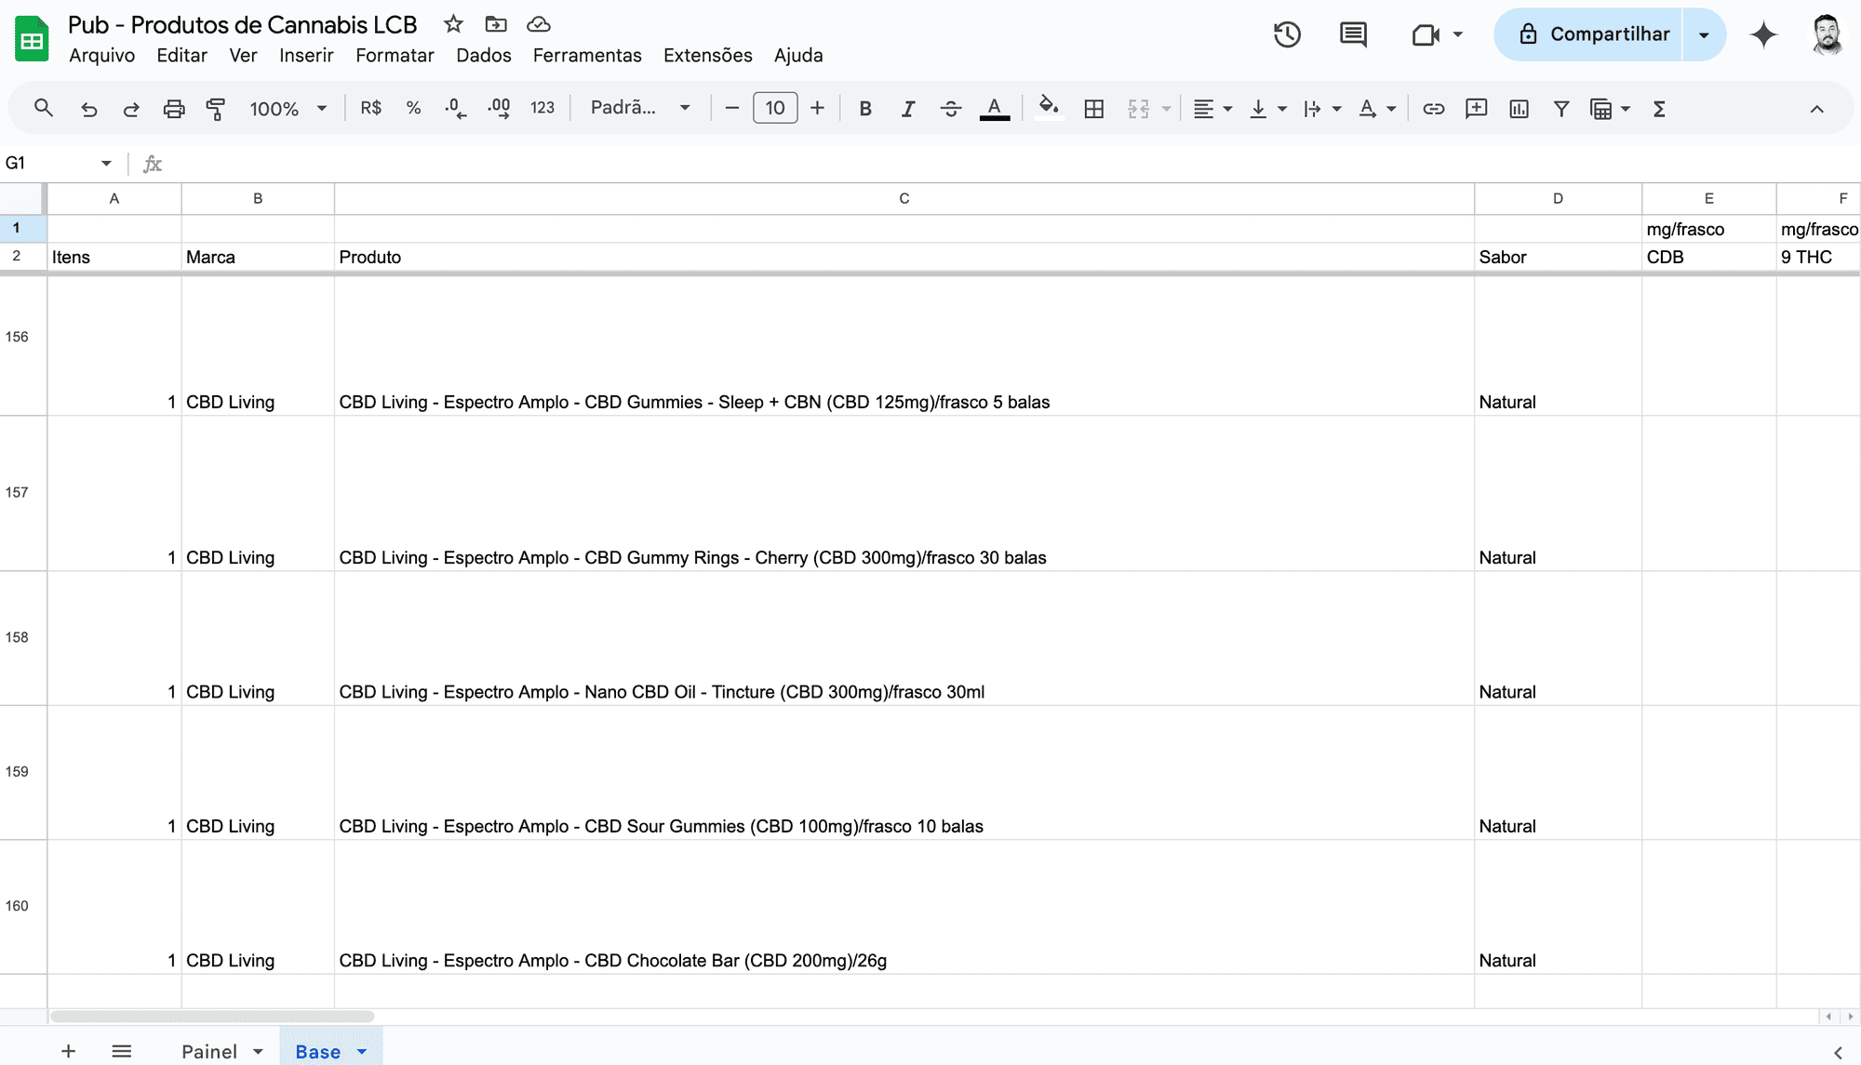Click the R$ currency format button
The image size is (1861, 1065).
[x=370, y=108]
